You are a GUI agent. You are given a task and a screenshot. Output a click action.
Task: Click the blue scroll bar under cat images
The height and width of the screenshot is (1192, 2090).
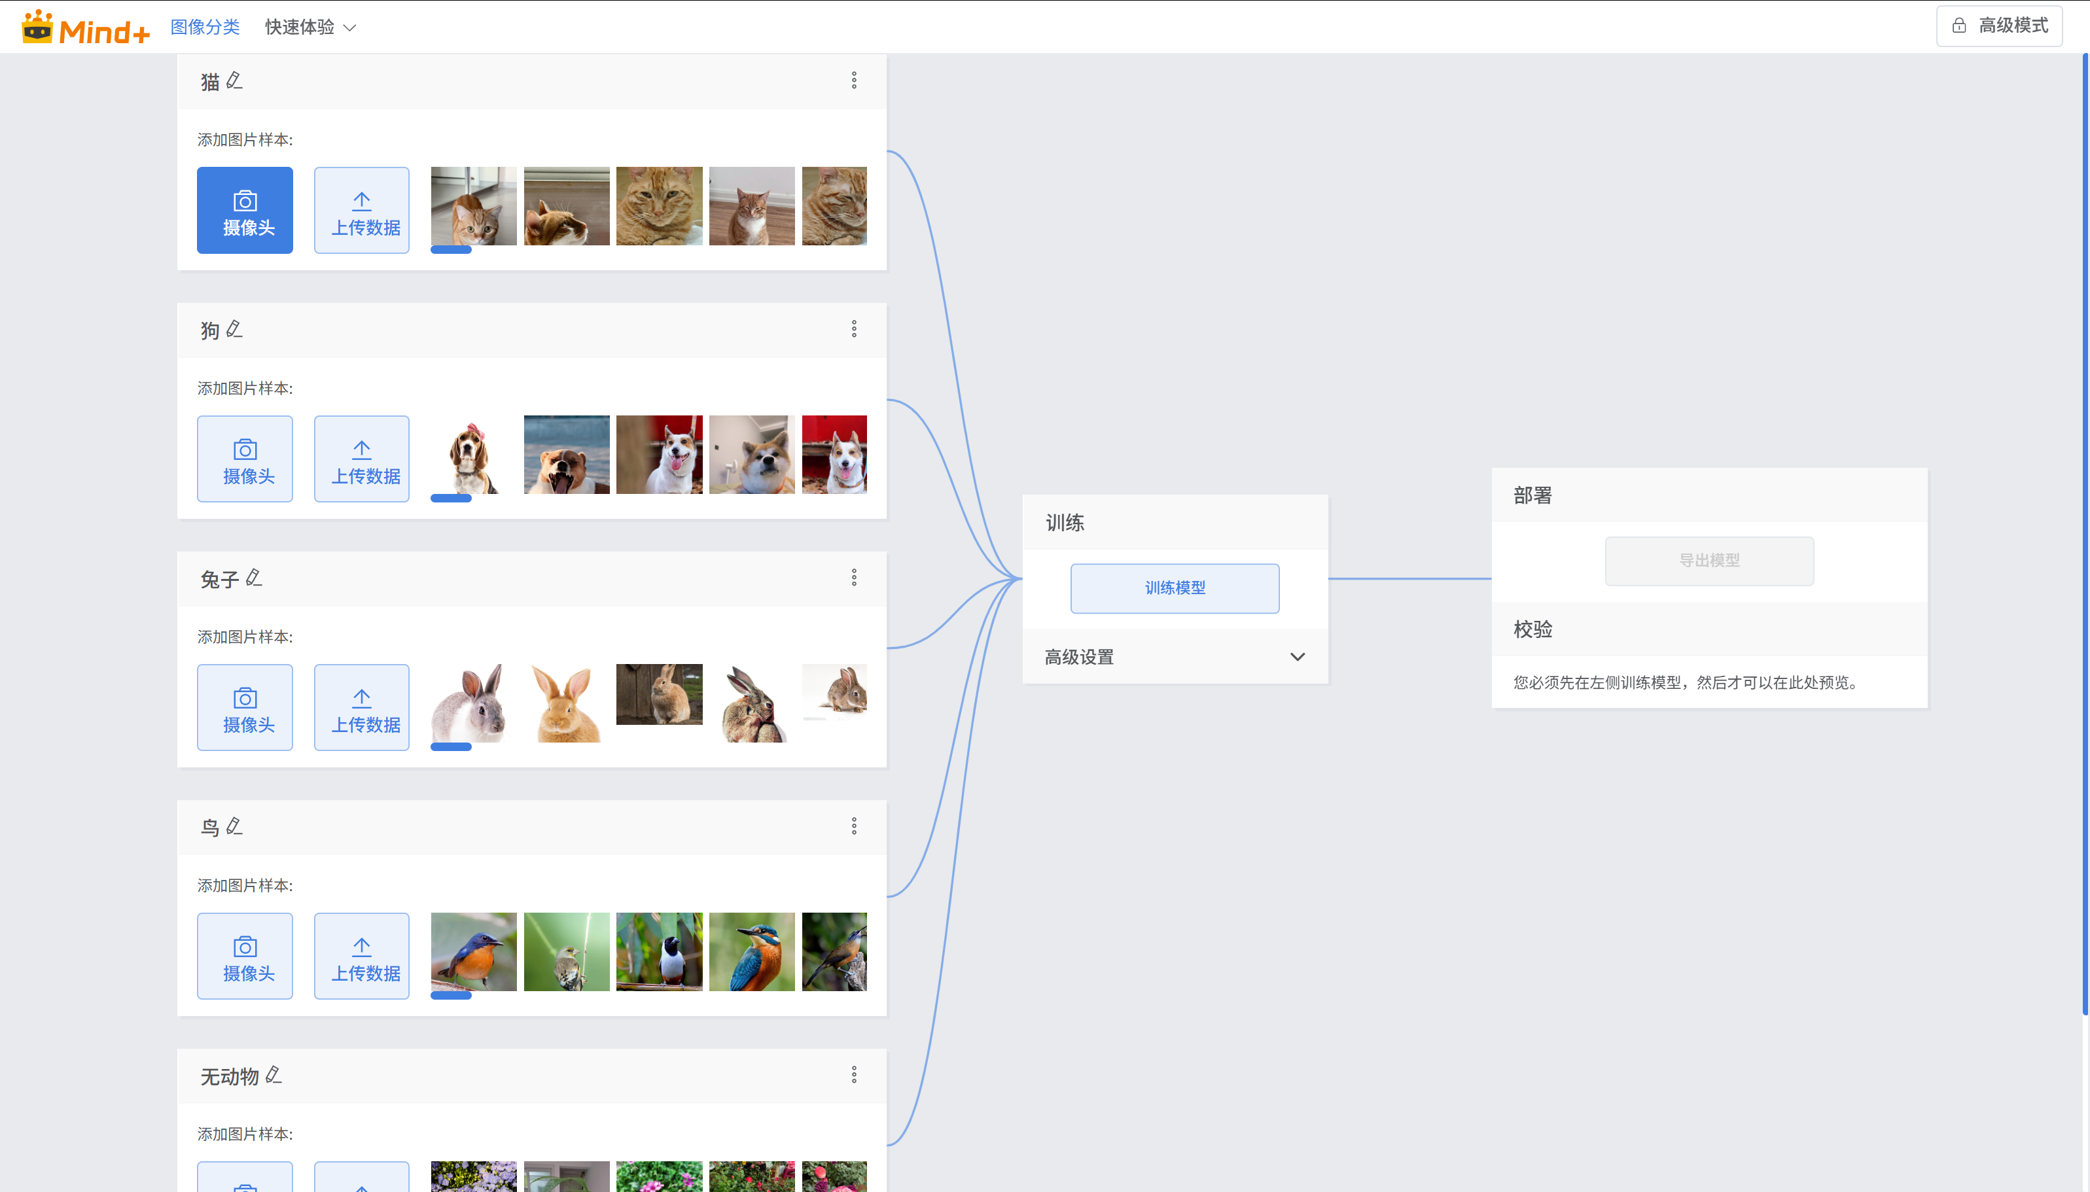pyautogui.click(x=451, y=250)
